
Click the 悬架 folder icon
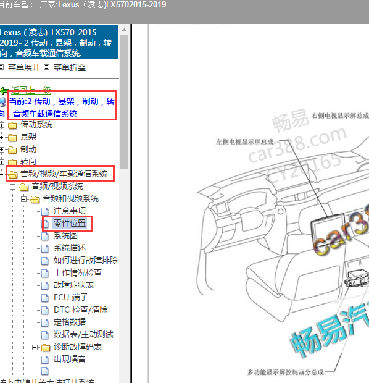(x=12, y=138)
